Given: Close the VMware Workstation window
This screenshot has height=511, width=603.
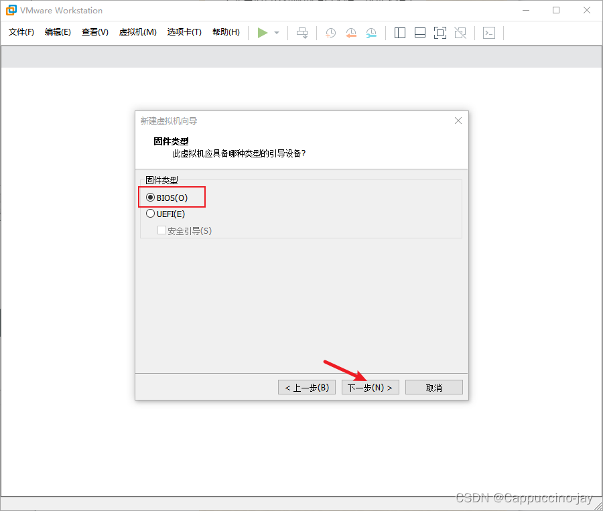Looking at the screenshot, I should click(587, 11).
